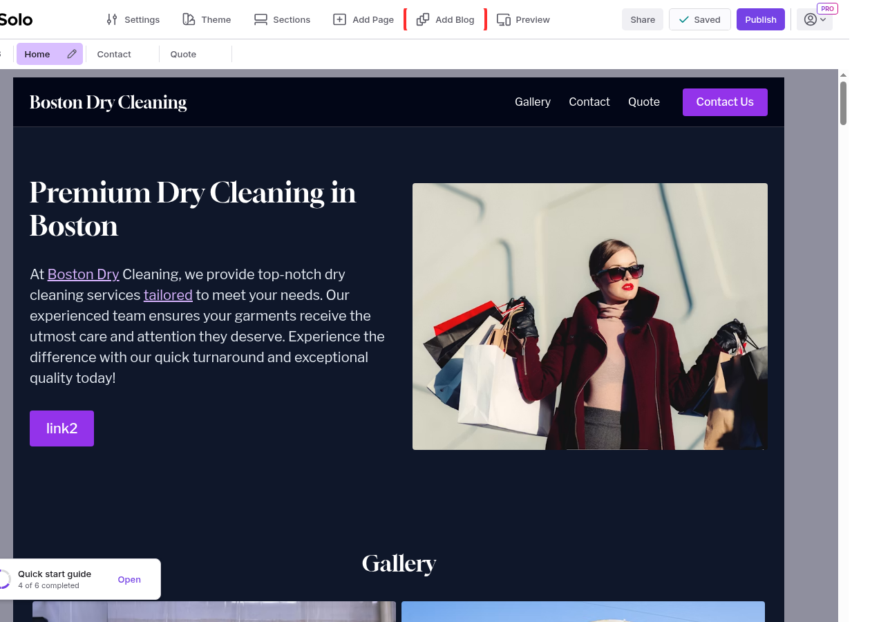Follow the Boston Dry hyperlink
Viewport: 890px width, 622px height.
84,274
